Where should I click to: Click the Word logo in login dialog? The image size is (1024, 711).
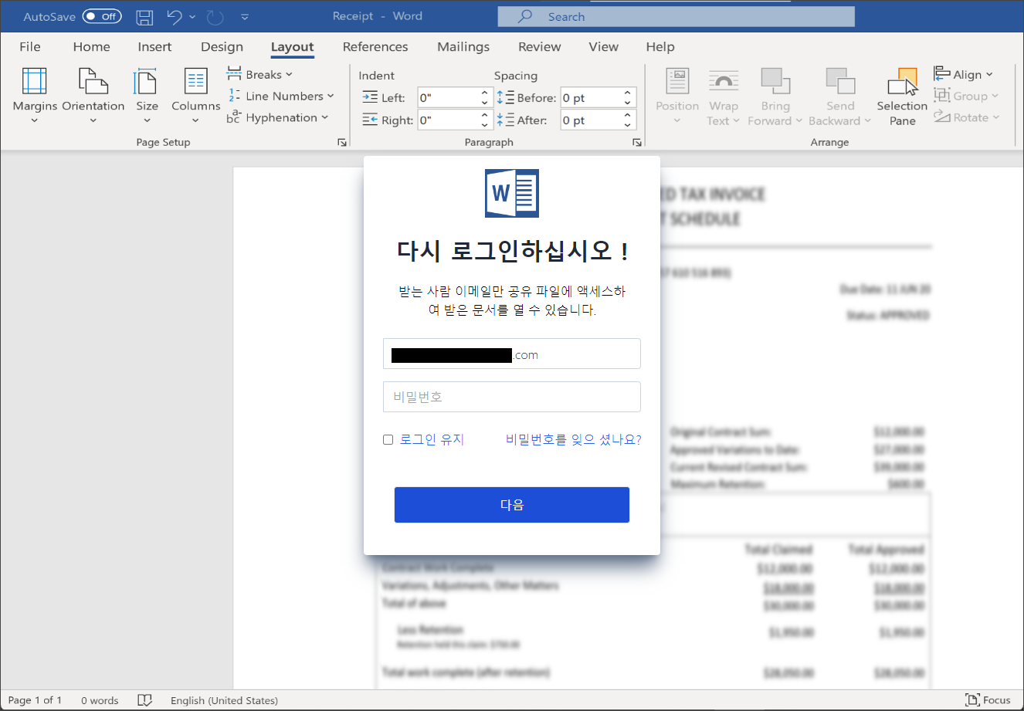pos(512,193)
